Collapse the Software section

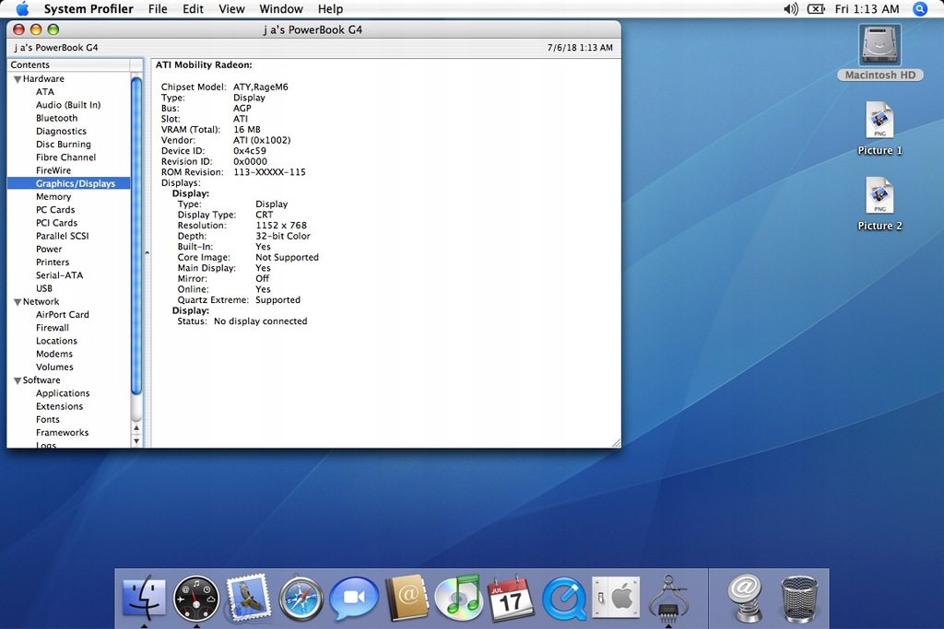18,380
